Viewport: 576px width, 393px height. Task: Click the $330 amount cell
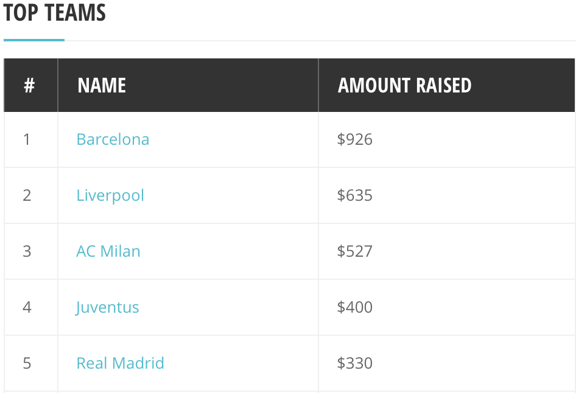447,363
